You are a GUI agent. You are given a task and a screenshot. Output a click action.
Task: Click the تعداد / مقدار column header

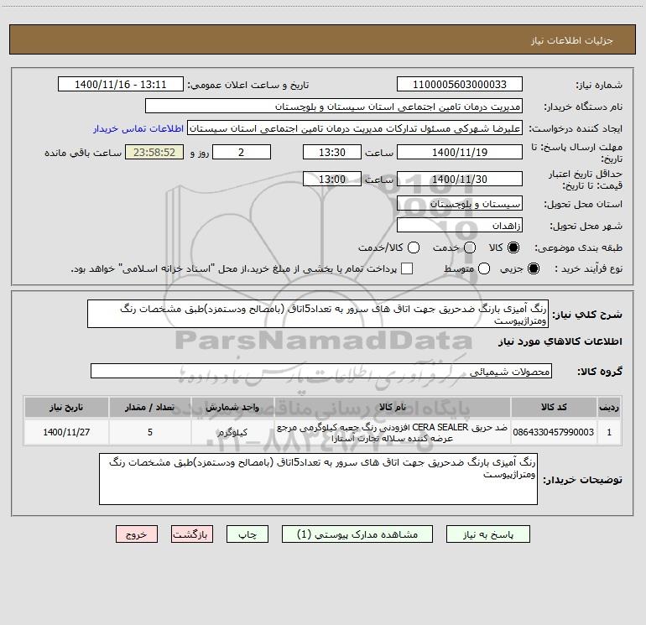[150, 408]
